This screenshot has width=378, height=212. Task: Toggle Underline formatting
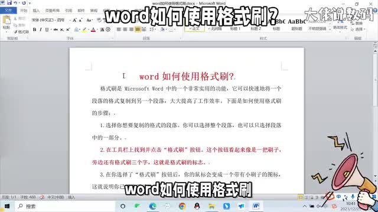(47, 29)
